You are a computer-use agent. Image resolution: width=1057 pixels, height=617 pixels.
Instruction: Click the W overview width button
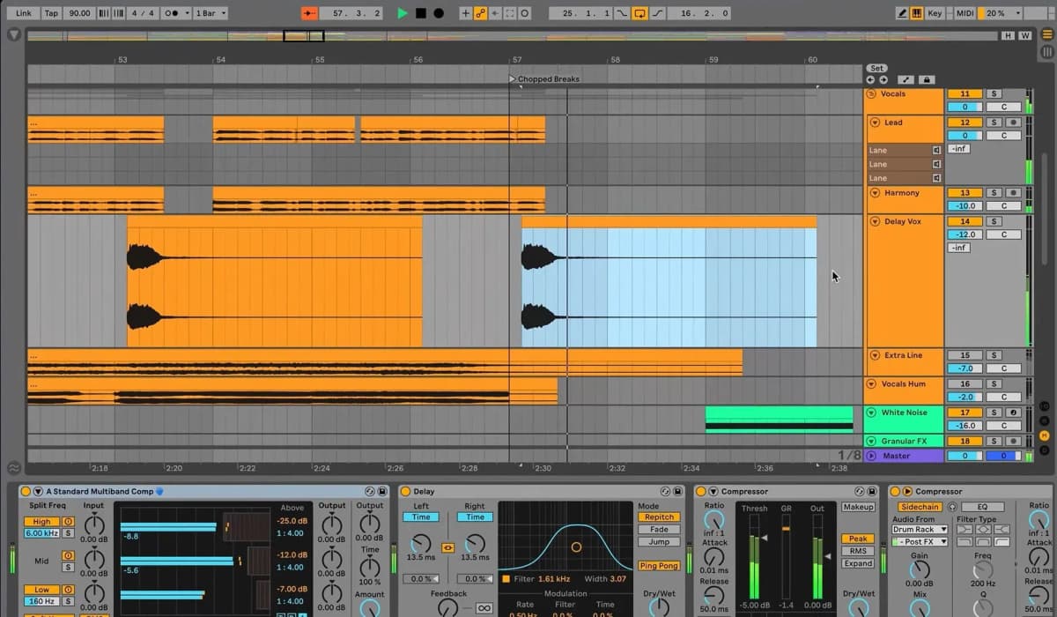pyautogui.click(x=1024, y=35)
